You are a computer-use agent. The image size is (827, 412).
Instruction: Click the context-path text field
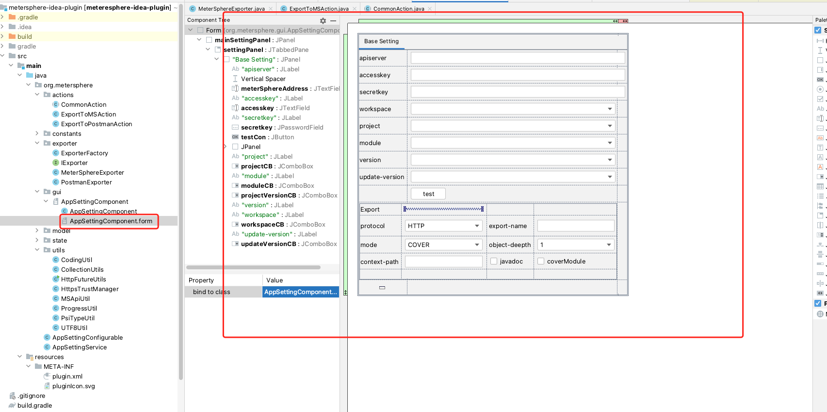click(x=443, y=262)
